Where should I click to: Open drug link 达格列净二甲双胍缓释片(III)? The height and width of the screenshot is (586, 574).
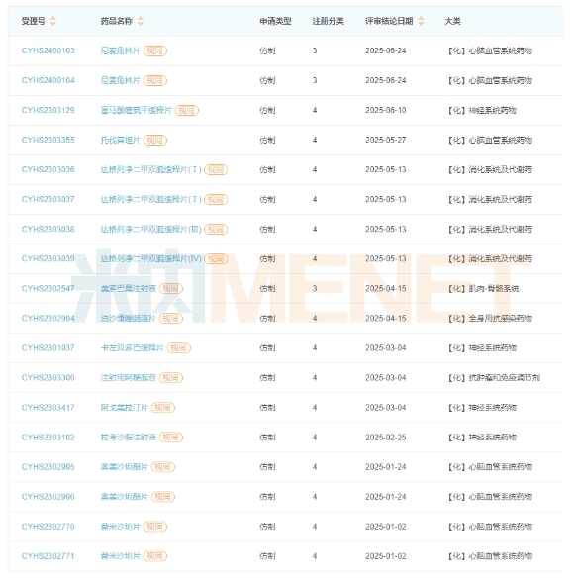point(151,229)
